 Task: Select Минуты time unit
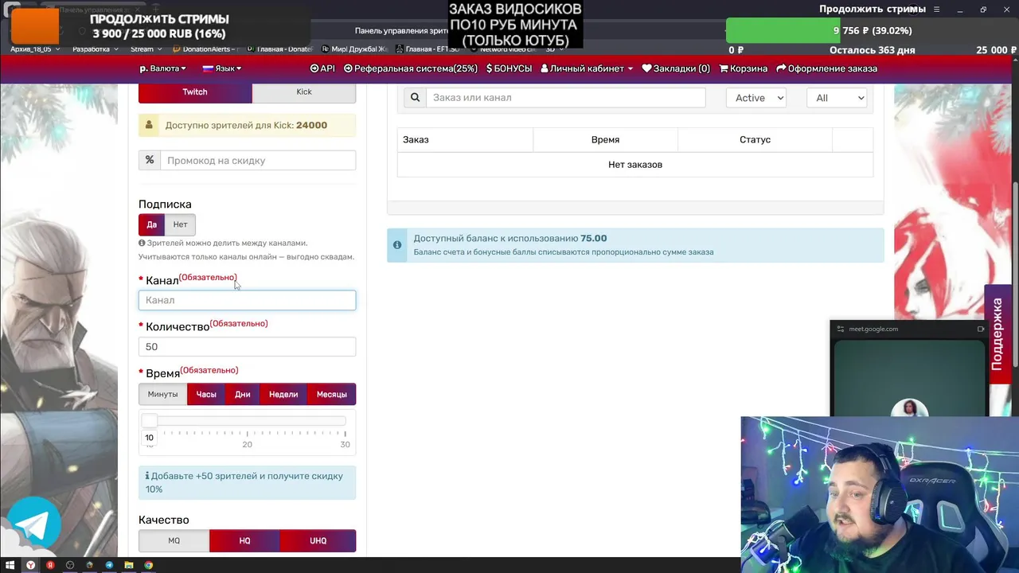pos(162,394)
